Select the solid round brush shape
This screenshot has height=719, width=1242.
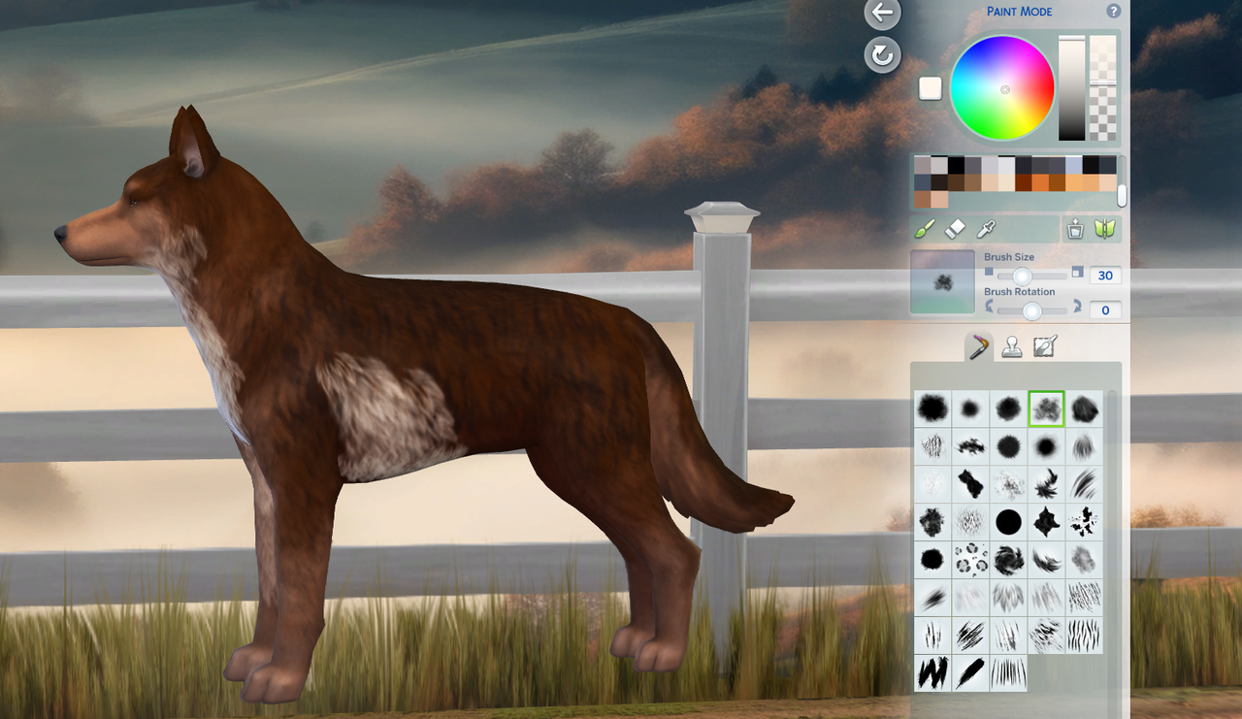click(1007, 521)
